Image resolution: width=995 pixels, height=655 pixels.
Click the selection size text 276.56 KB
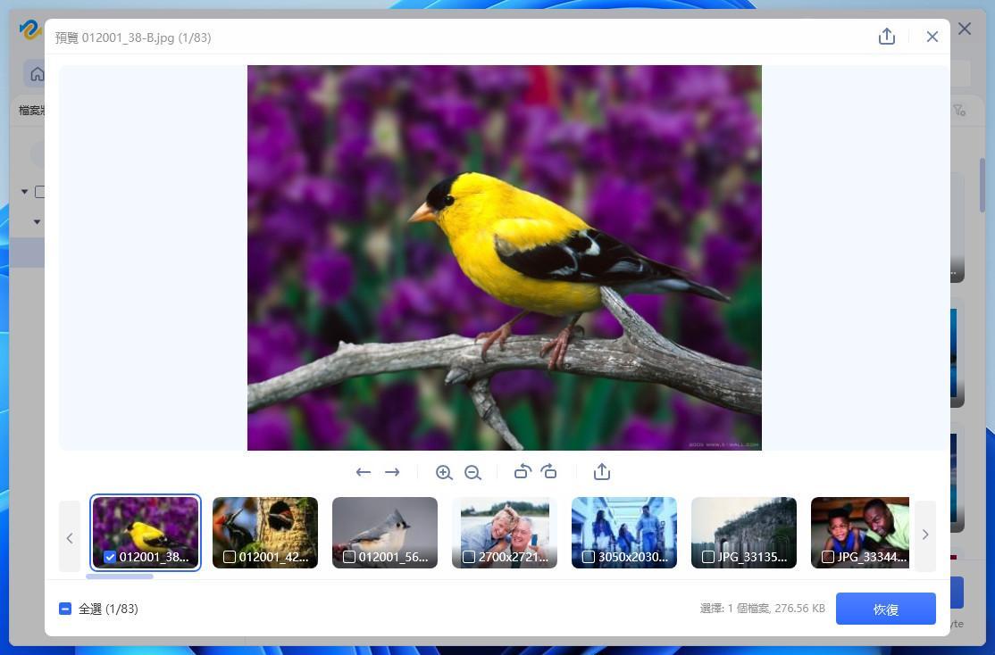pyautogui.click(x=799, y=608)
